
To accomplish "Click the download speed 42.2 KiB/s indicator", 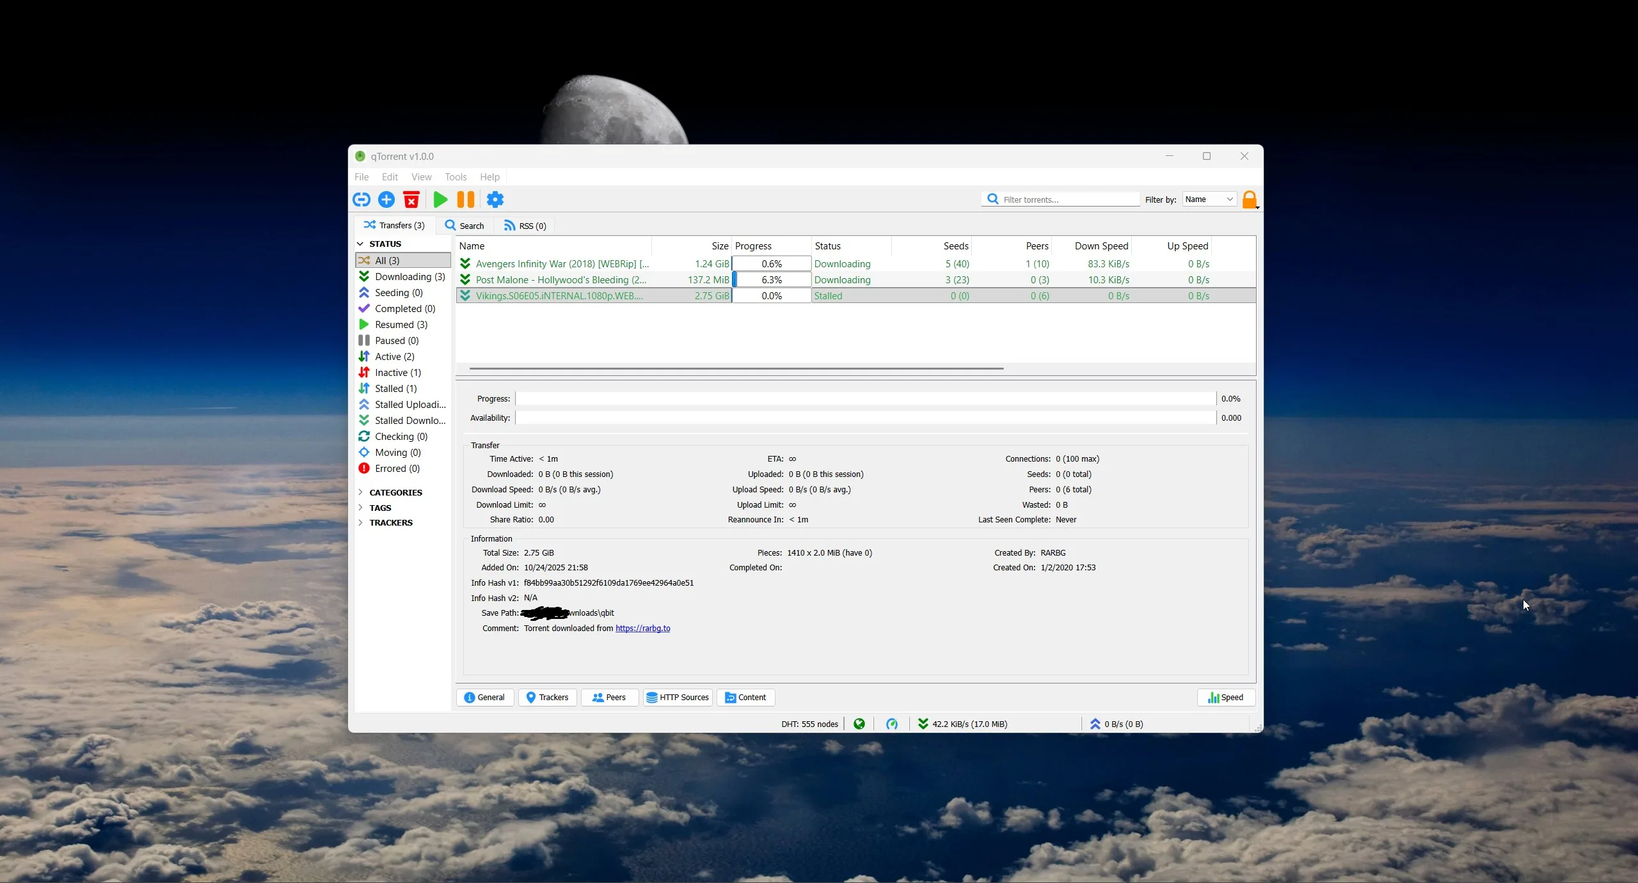I will click(x=962, y=724).
